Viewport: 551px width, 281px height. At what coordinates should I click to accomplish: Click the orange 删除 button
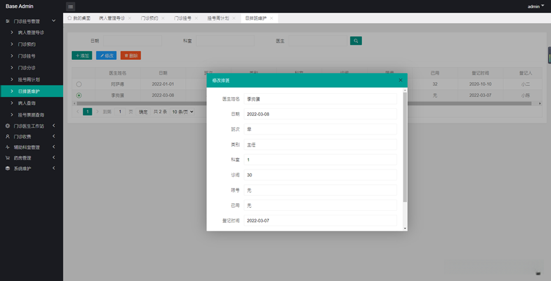(131, 55)
